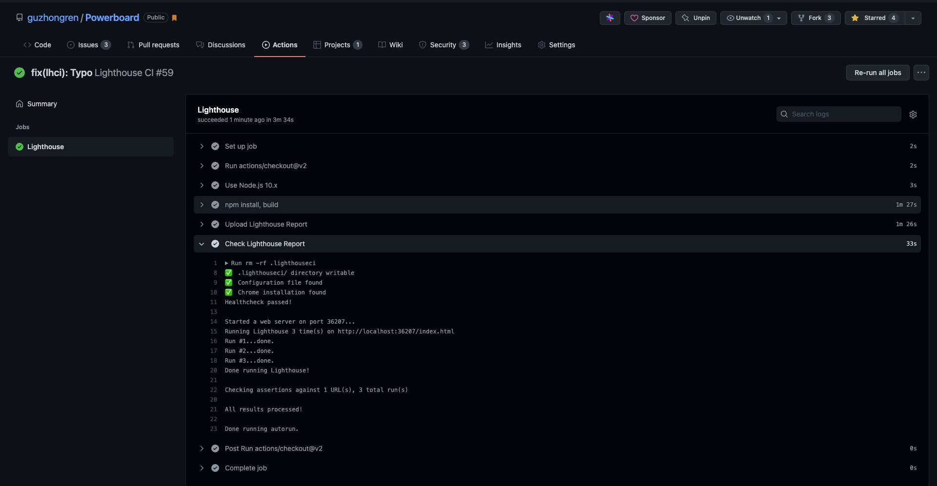This screenshot has width=937, height=486.
Task: Collapse the Check Lighthouse Report step
Action: pyautogui.click(x=557, y=244)
